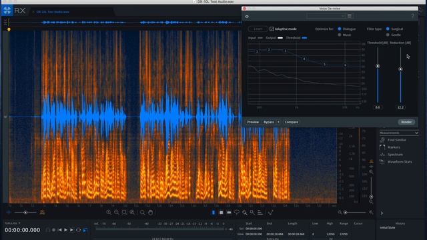
Task: Toggle loop playback button
Action: point(79,230)
